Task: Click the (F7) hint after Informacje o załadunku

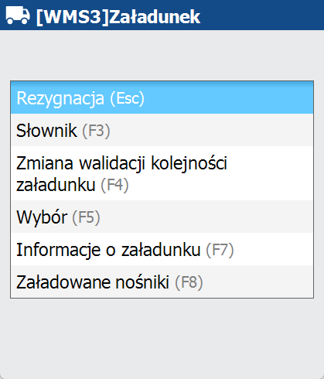Action: coord(220,250)
